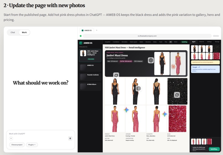Click the Thought card expand arrow icon
The height and width of the screenshot is (155, 223).
tap(199, 67)
